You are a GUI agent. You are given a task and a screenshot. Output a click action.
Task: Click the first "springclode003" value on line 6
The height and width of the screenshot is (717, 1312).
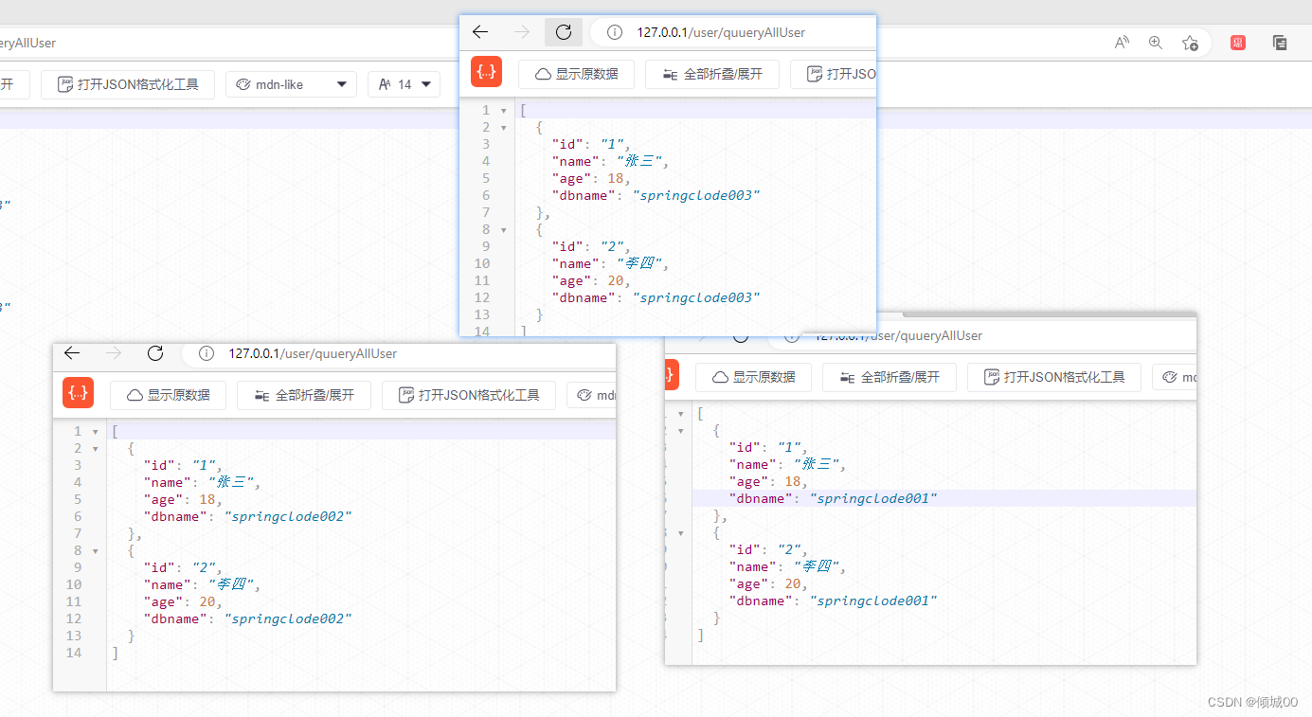coord(696,195)
